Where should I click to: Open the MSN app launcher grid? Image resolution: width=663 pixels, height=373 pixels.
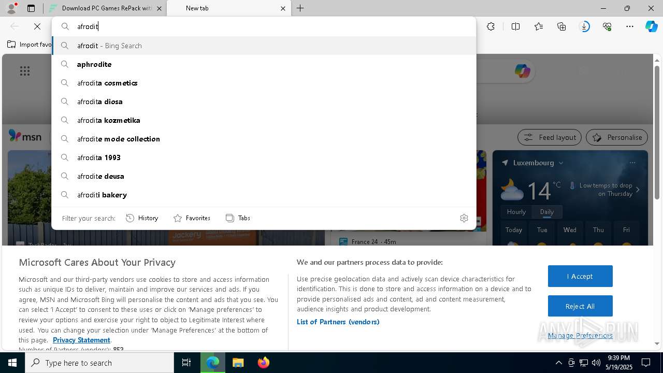click(x=25, y=71)
